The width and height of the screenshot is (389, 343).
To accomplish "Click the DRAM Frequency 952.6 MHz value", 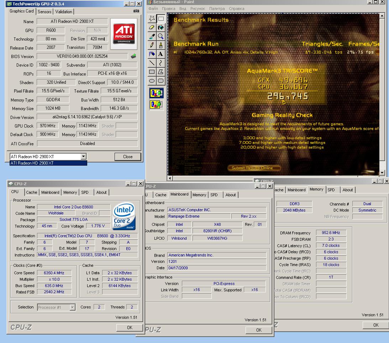I will [331, 233].
